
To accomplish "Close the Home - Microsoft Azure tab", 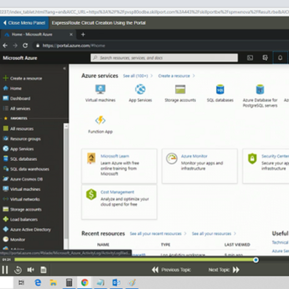I will 71,34.
